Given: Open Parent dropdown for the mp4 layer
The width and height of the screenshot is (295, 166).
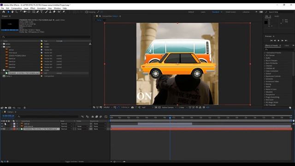Looking at the screenshot, I should pyautogui.click(x=100, y=129).
